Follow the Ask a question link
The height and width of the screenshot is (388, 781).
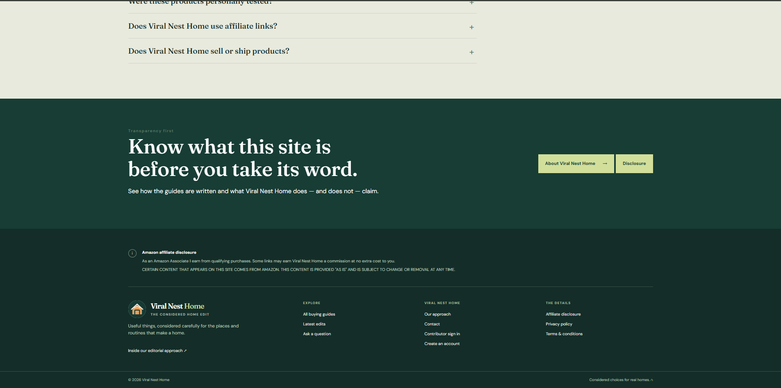(x=317, y=334)
